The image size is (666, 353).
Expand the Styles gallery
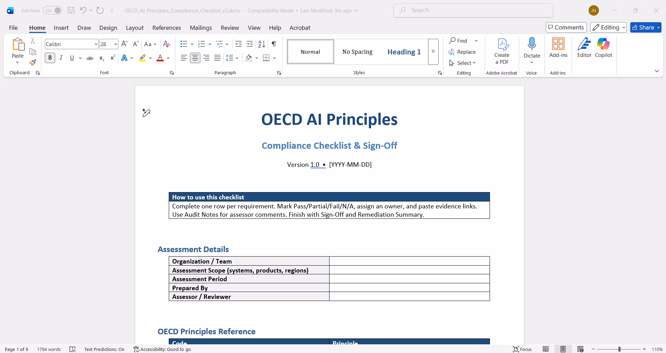[x=433, y=52]
